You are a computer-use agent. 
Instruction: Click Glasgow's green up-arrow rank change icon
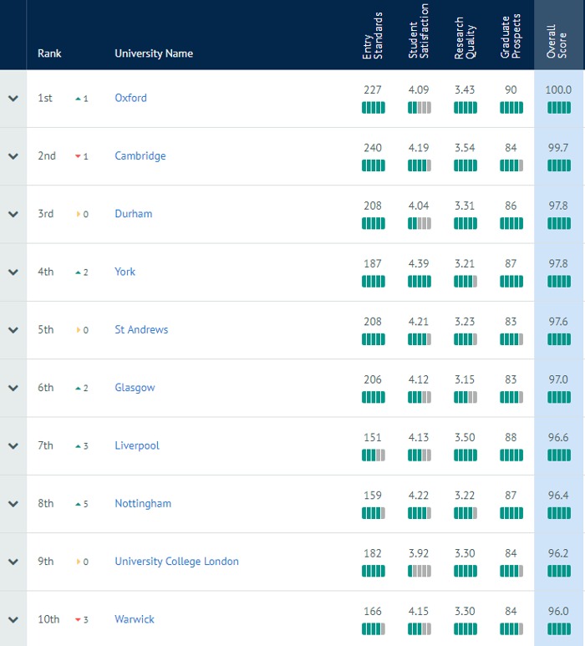(x=78, y=388)
